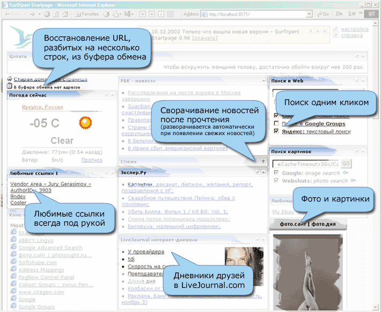The image size is (381, 312).
Task: Click the LiveJournal user portrait image
Action: pyautogui.click(x=244, y=266)
